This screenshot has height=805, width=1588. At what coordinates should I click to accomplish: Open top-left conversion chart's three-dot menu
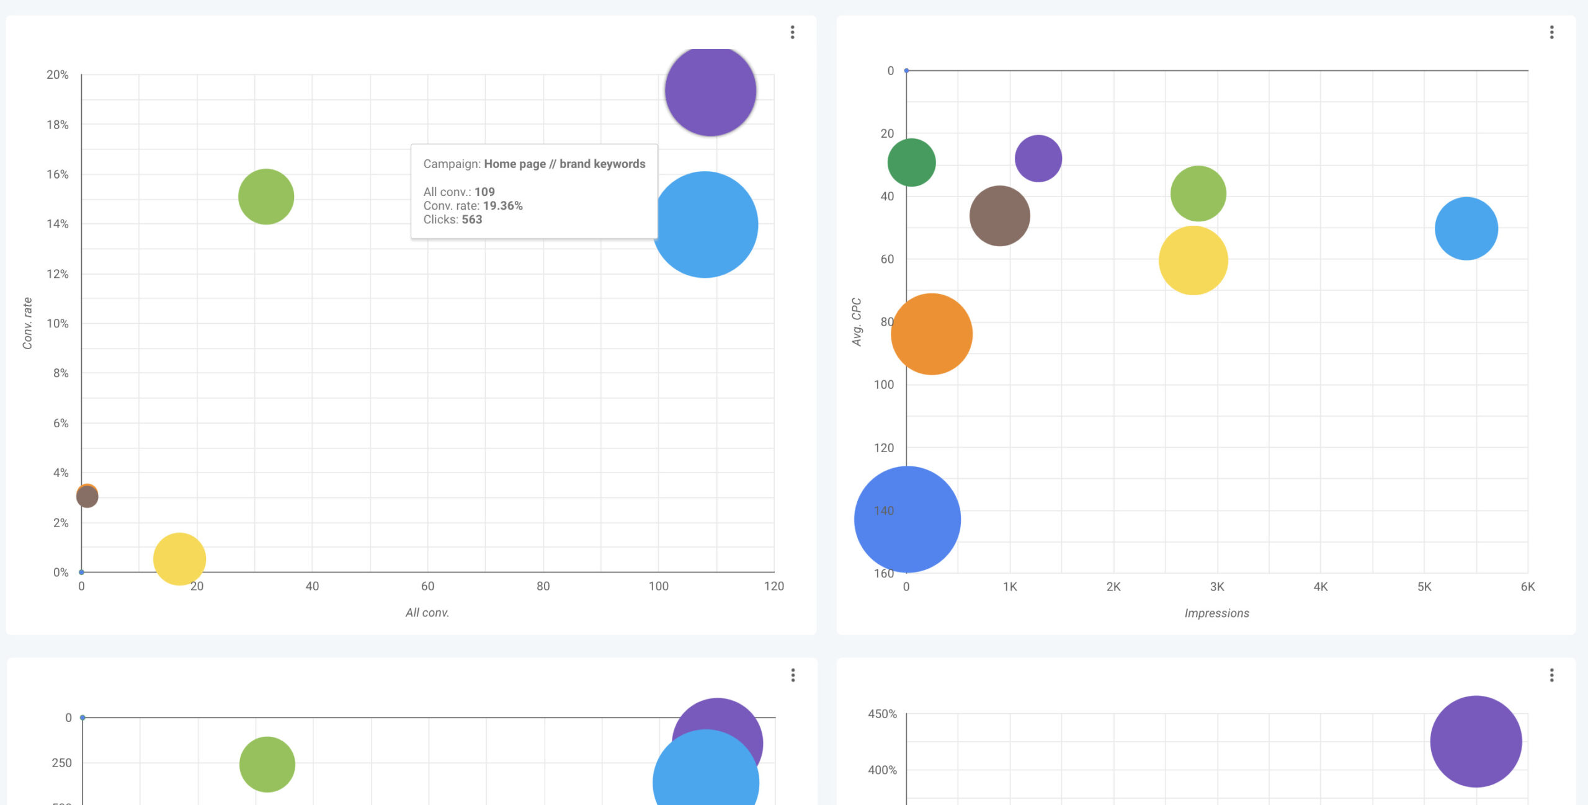coord(792,32)
